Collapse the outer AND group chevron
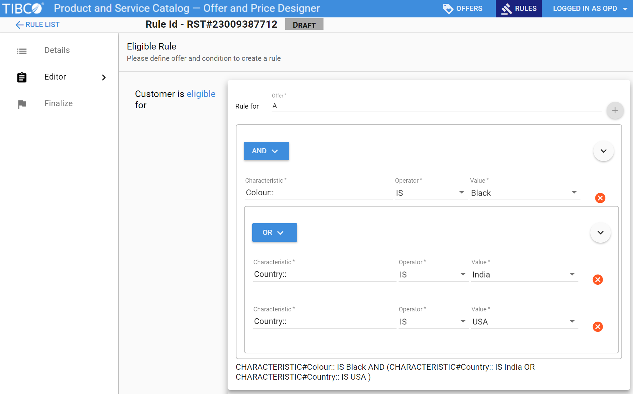This screenshot has width=633, height=394. 603,151
